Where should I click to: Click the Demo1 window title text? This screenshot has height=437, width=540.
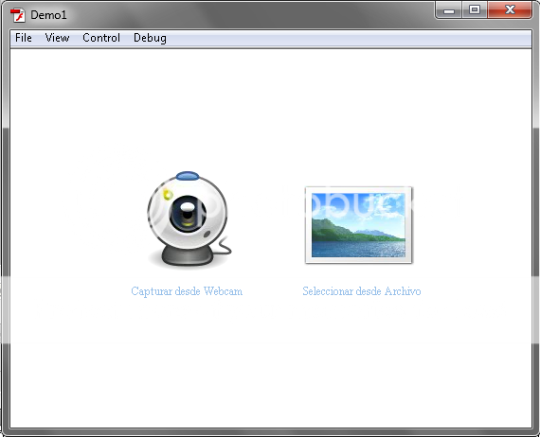[x=48, y=15]
